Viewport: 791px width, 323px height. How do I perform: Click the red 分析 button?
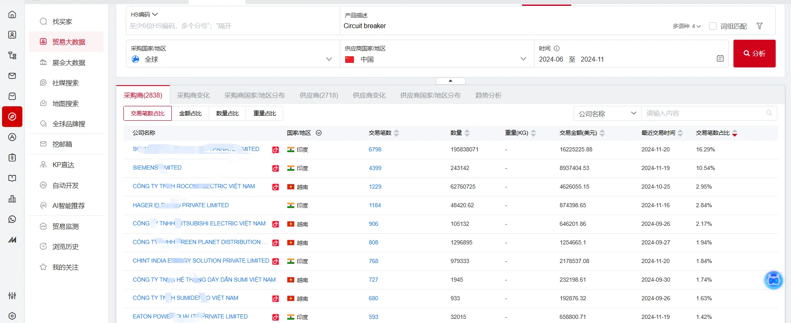[754, 53]
